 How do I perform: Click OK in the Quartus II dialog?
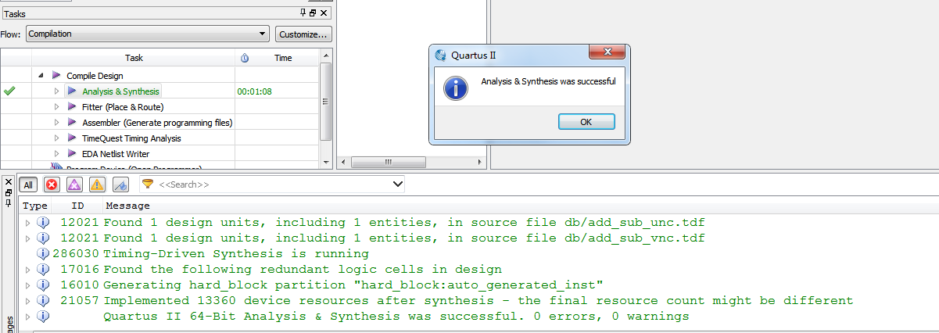586,122
